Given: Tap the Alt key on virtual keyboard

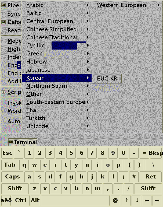Looking at the screenshot, I should 35,200.
